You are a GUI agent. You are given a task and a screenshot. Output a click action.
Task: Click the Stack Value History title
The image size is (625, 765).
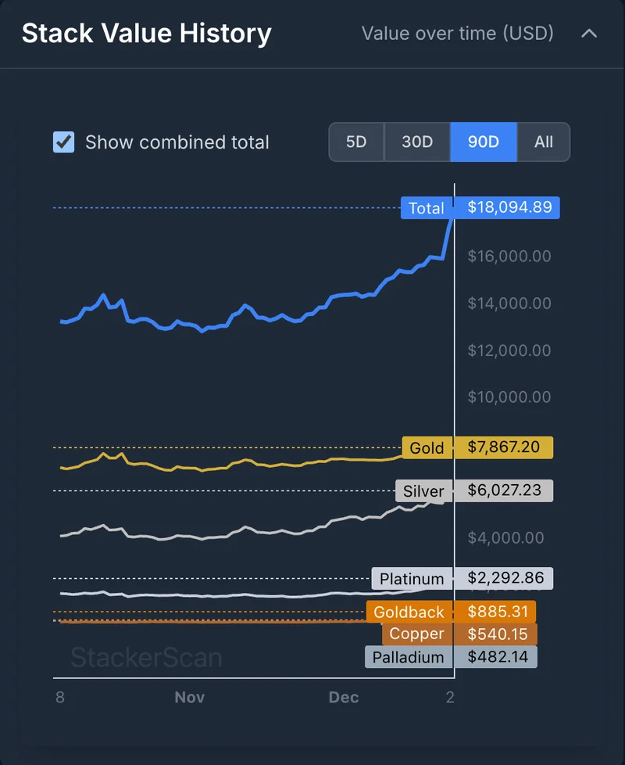click(x=146, y=33)
